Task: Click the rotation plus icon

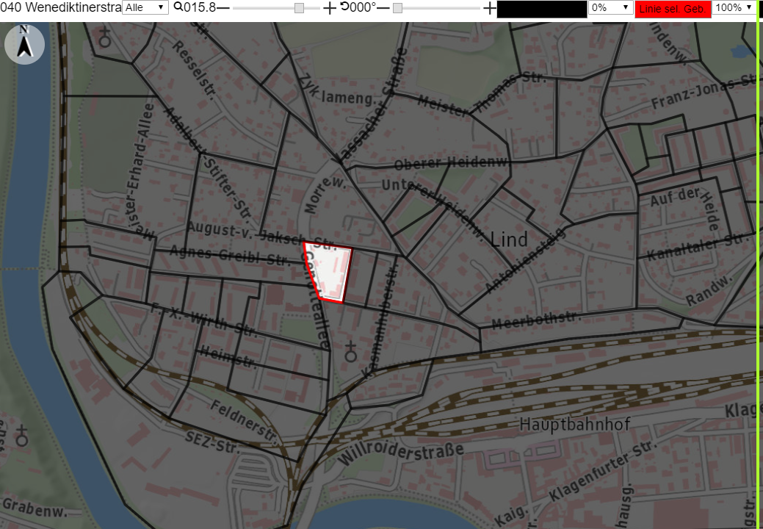Action: coord(490,8)
